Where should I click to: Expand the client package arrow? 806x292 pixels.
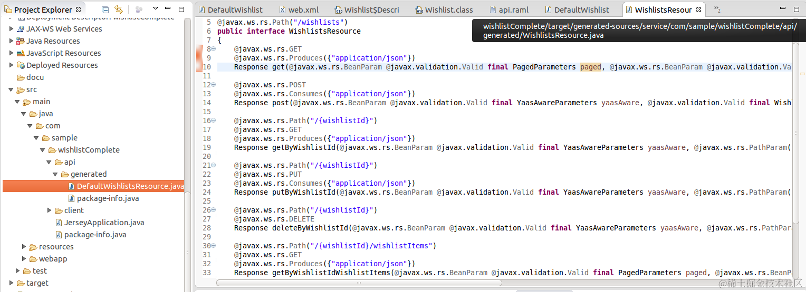click(50, 210)
